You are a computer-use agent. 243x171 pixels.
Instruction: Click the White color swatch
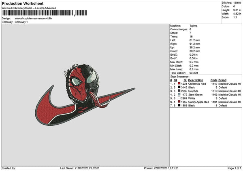click(179, 98)
